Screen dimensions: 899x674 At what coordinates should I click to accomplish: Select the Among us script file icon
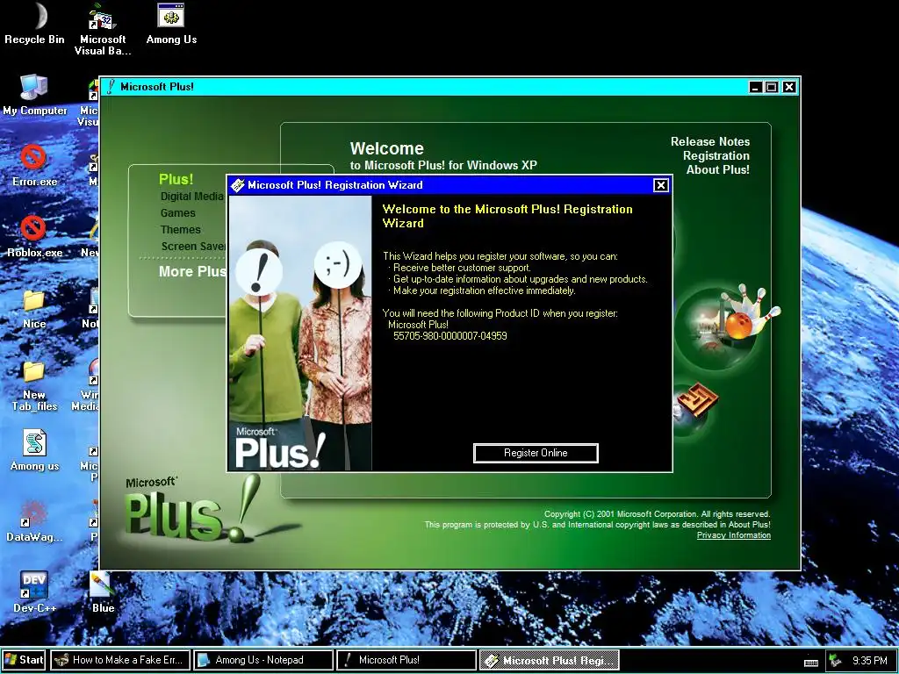34,450
